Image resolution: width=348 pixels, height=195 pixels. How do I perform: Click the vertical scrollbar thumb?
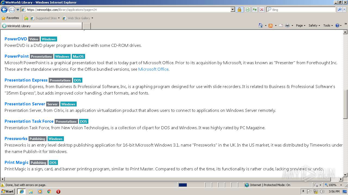(345, 104)
